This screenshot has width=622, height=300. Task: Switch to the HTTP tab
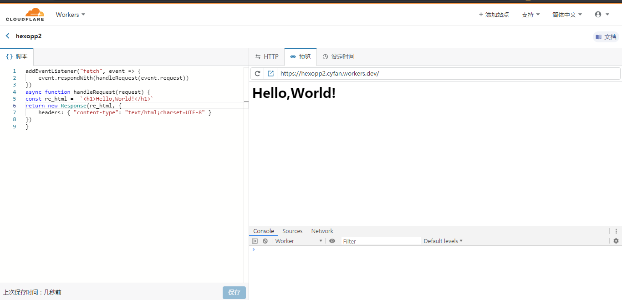click(267, 57)
